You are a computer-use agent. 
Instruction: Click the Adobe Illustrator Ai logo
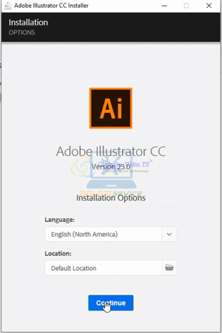click(x=111, y=108)
